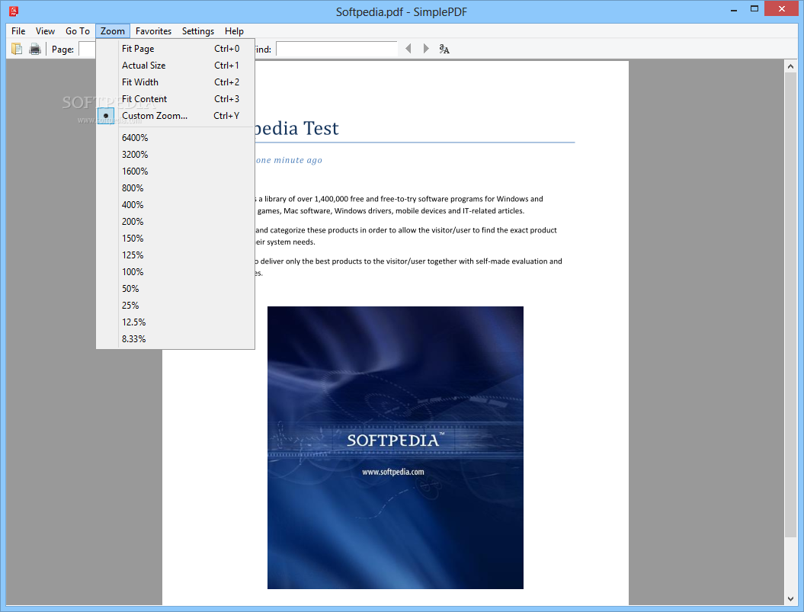Set zoom to 6400%

[175, 138]
